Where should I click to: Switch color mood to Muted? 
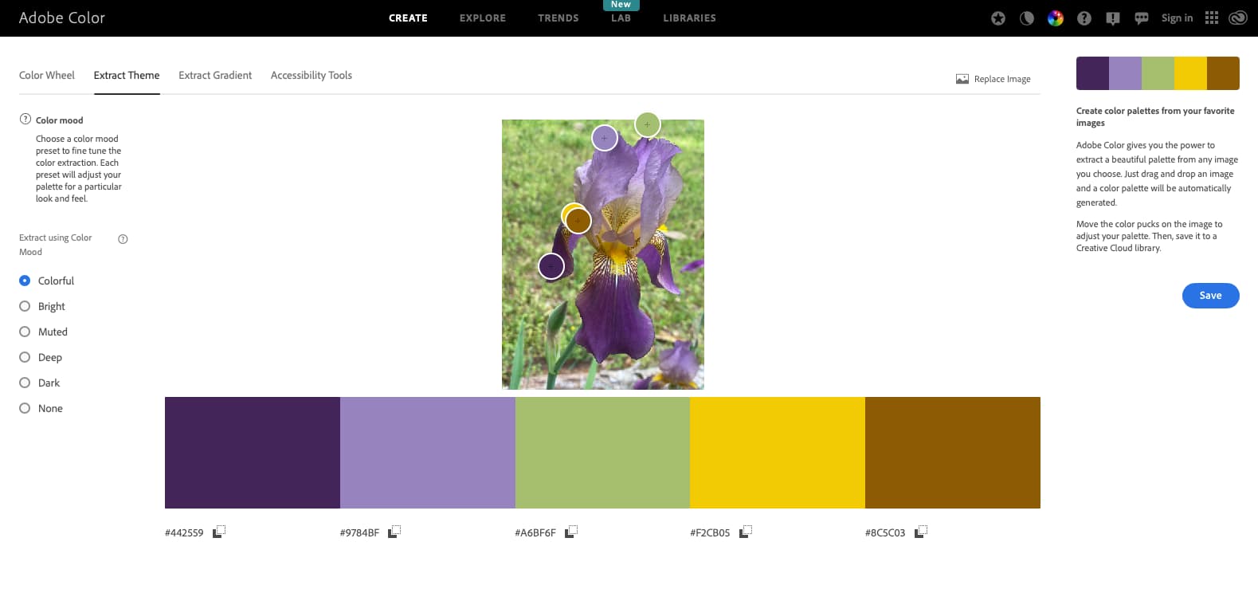point(25,332)
